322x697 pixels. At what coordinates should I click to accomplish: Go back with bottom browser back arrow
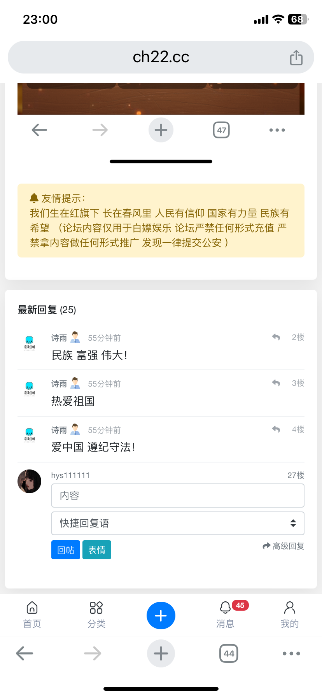[x=24, y=653]
